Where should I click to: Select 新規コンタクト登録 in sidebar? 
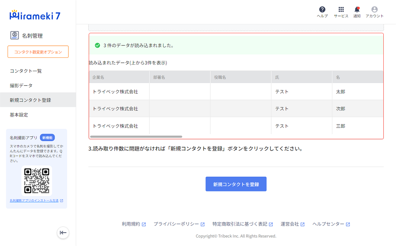tap(38, 100)
